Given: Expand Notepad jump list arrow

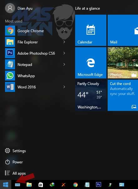Looking at the screenshot, I should pyautogui.click(x=64, y=64).
